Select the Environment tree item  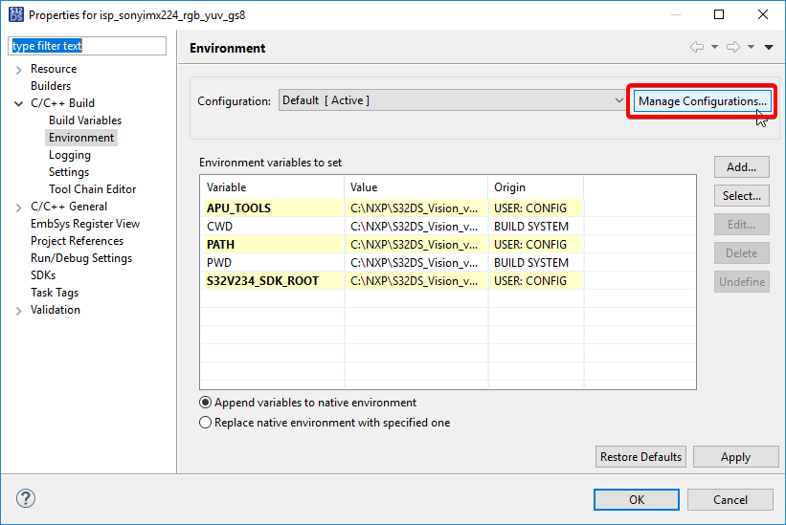pos(81,138)
